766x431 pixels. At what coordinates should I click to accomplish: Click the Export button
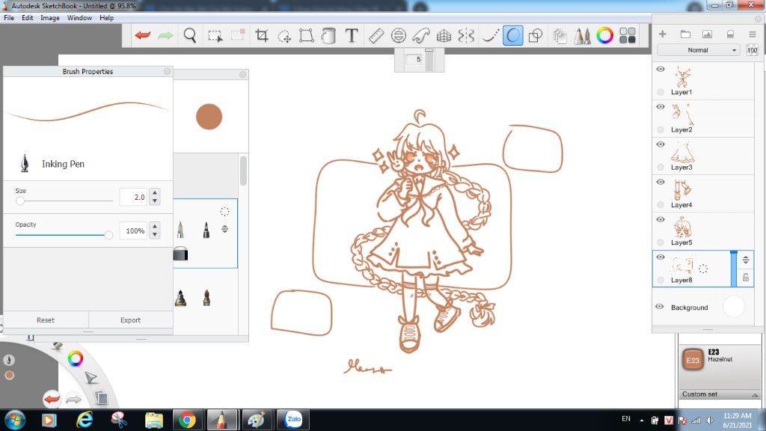point(131,320)
